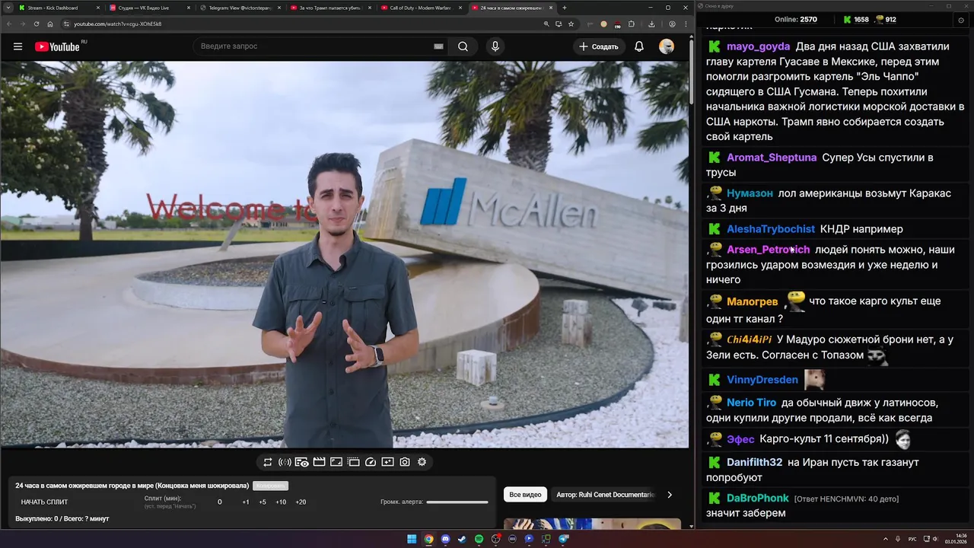Reload the page in Chrome
Viewport: 974px width, 548px height.
point(35,24)
